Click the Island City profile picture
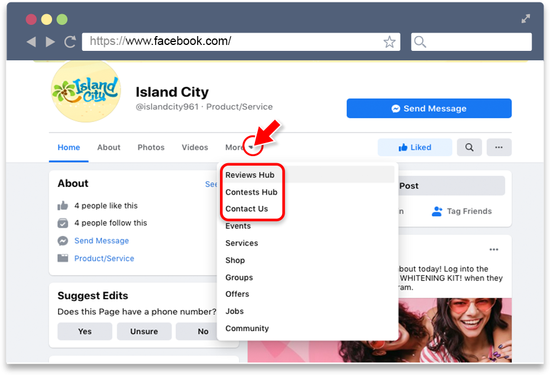 tap(86, 91)
